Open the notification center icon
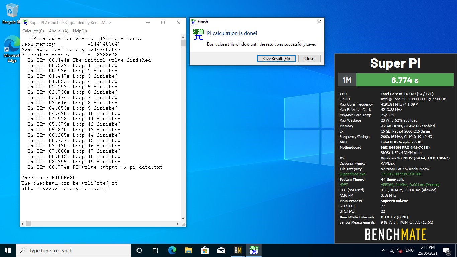457x257 pixels. tap(446, 250)
